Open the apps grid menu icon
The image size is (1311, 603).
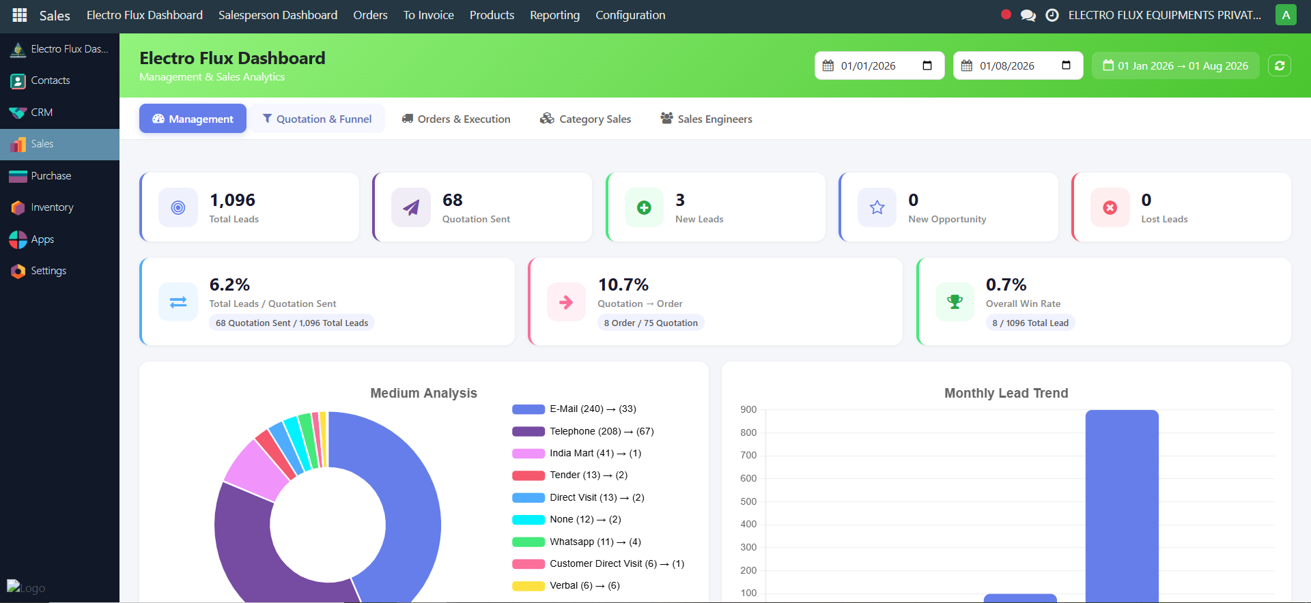(x=20, y=15)
